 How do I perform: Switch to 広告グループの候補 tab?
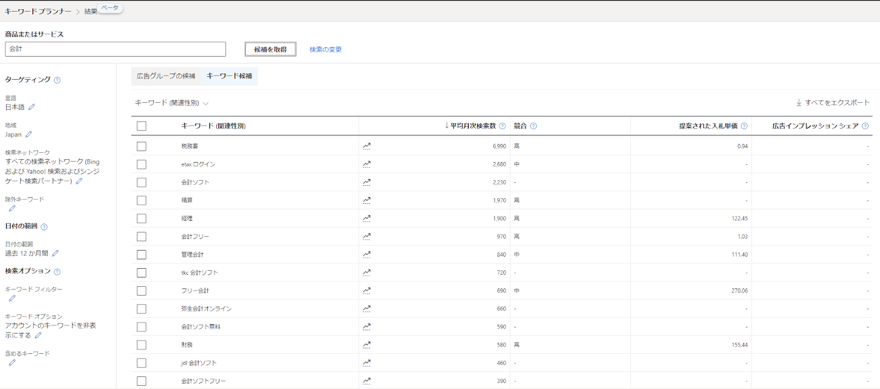[166, 76]
